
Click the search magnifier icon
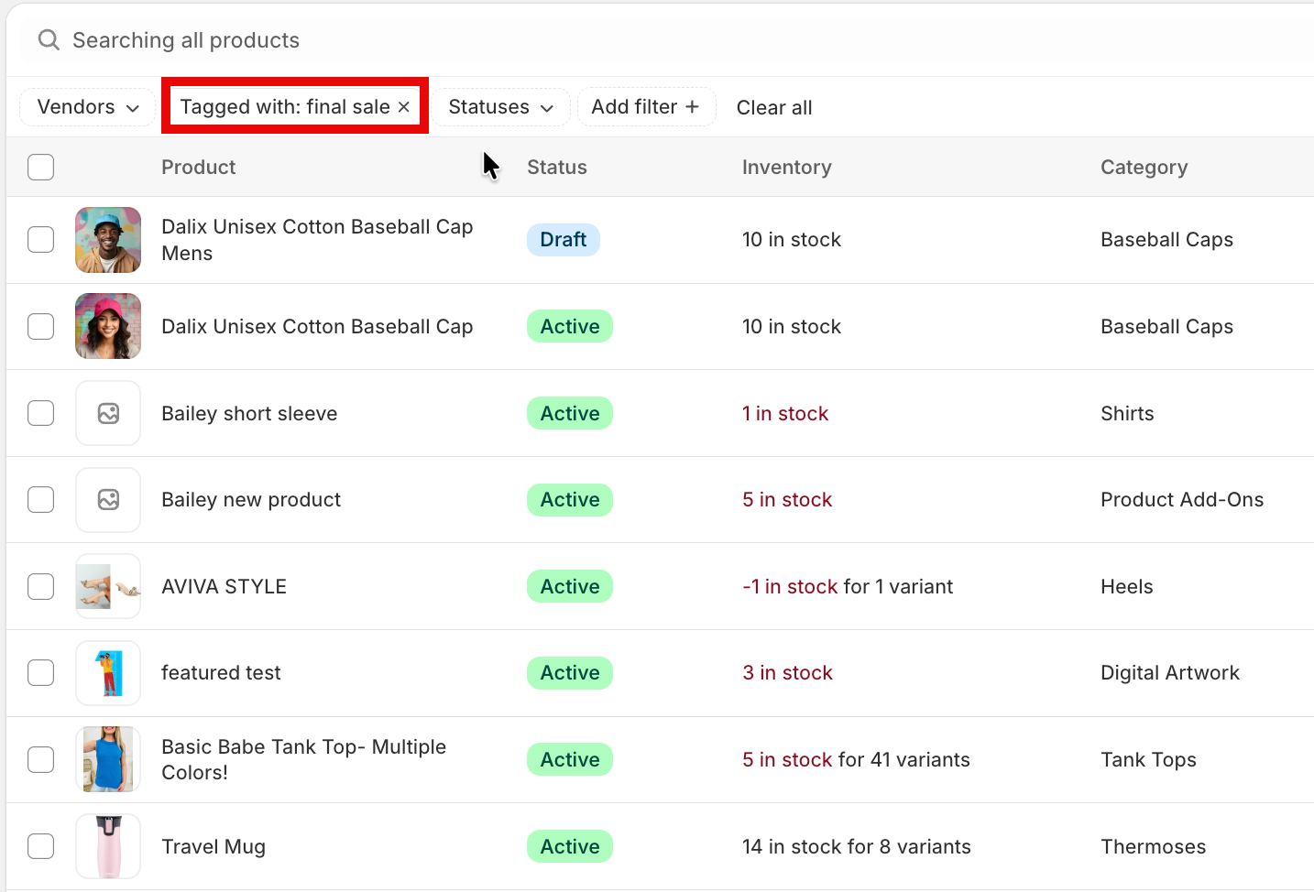(x=49, y=40)
